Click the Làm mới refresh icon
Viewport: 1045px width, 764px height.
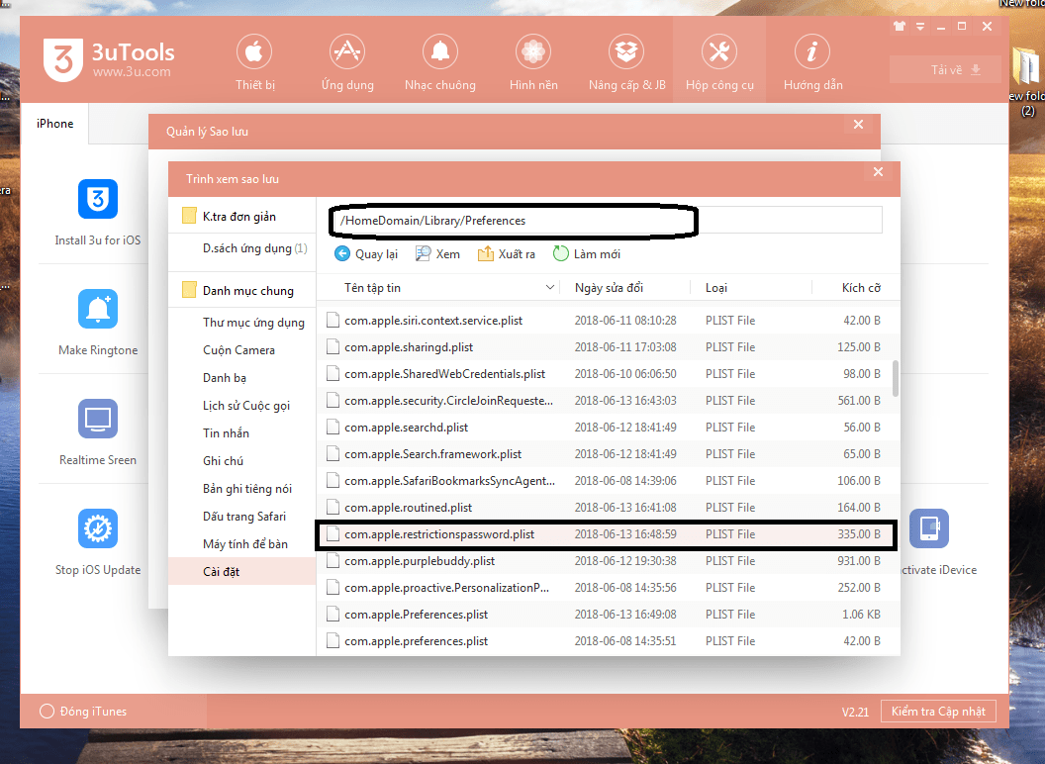click(560, 254)
